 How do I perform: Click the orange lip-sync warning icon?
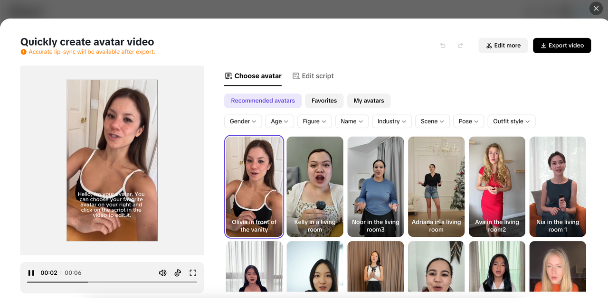point(23,52)
